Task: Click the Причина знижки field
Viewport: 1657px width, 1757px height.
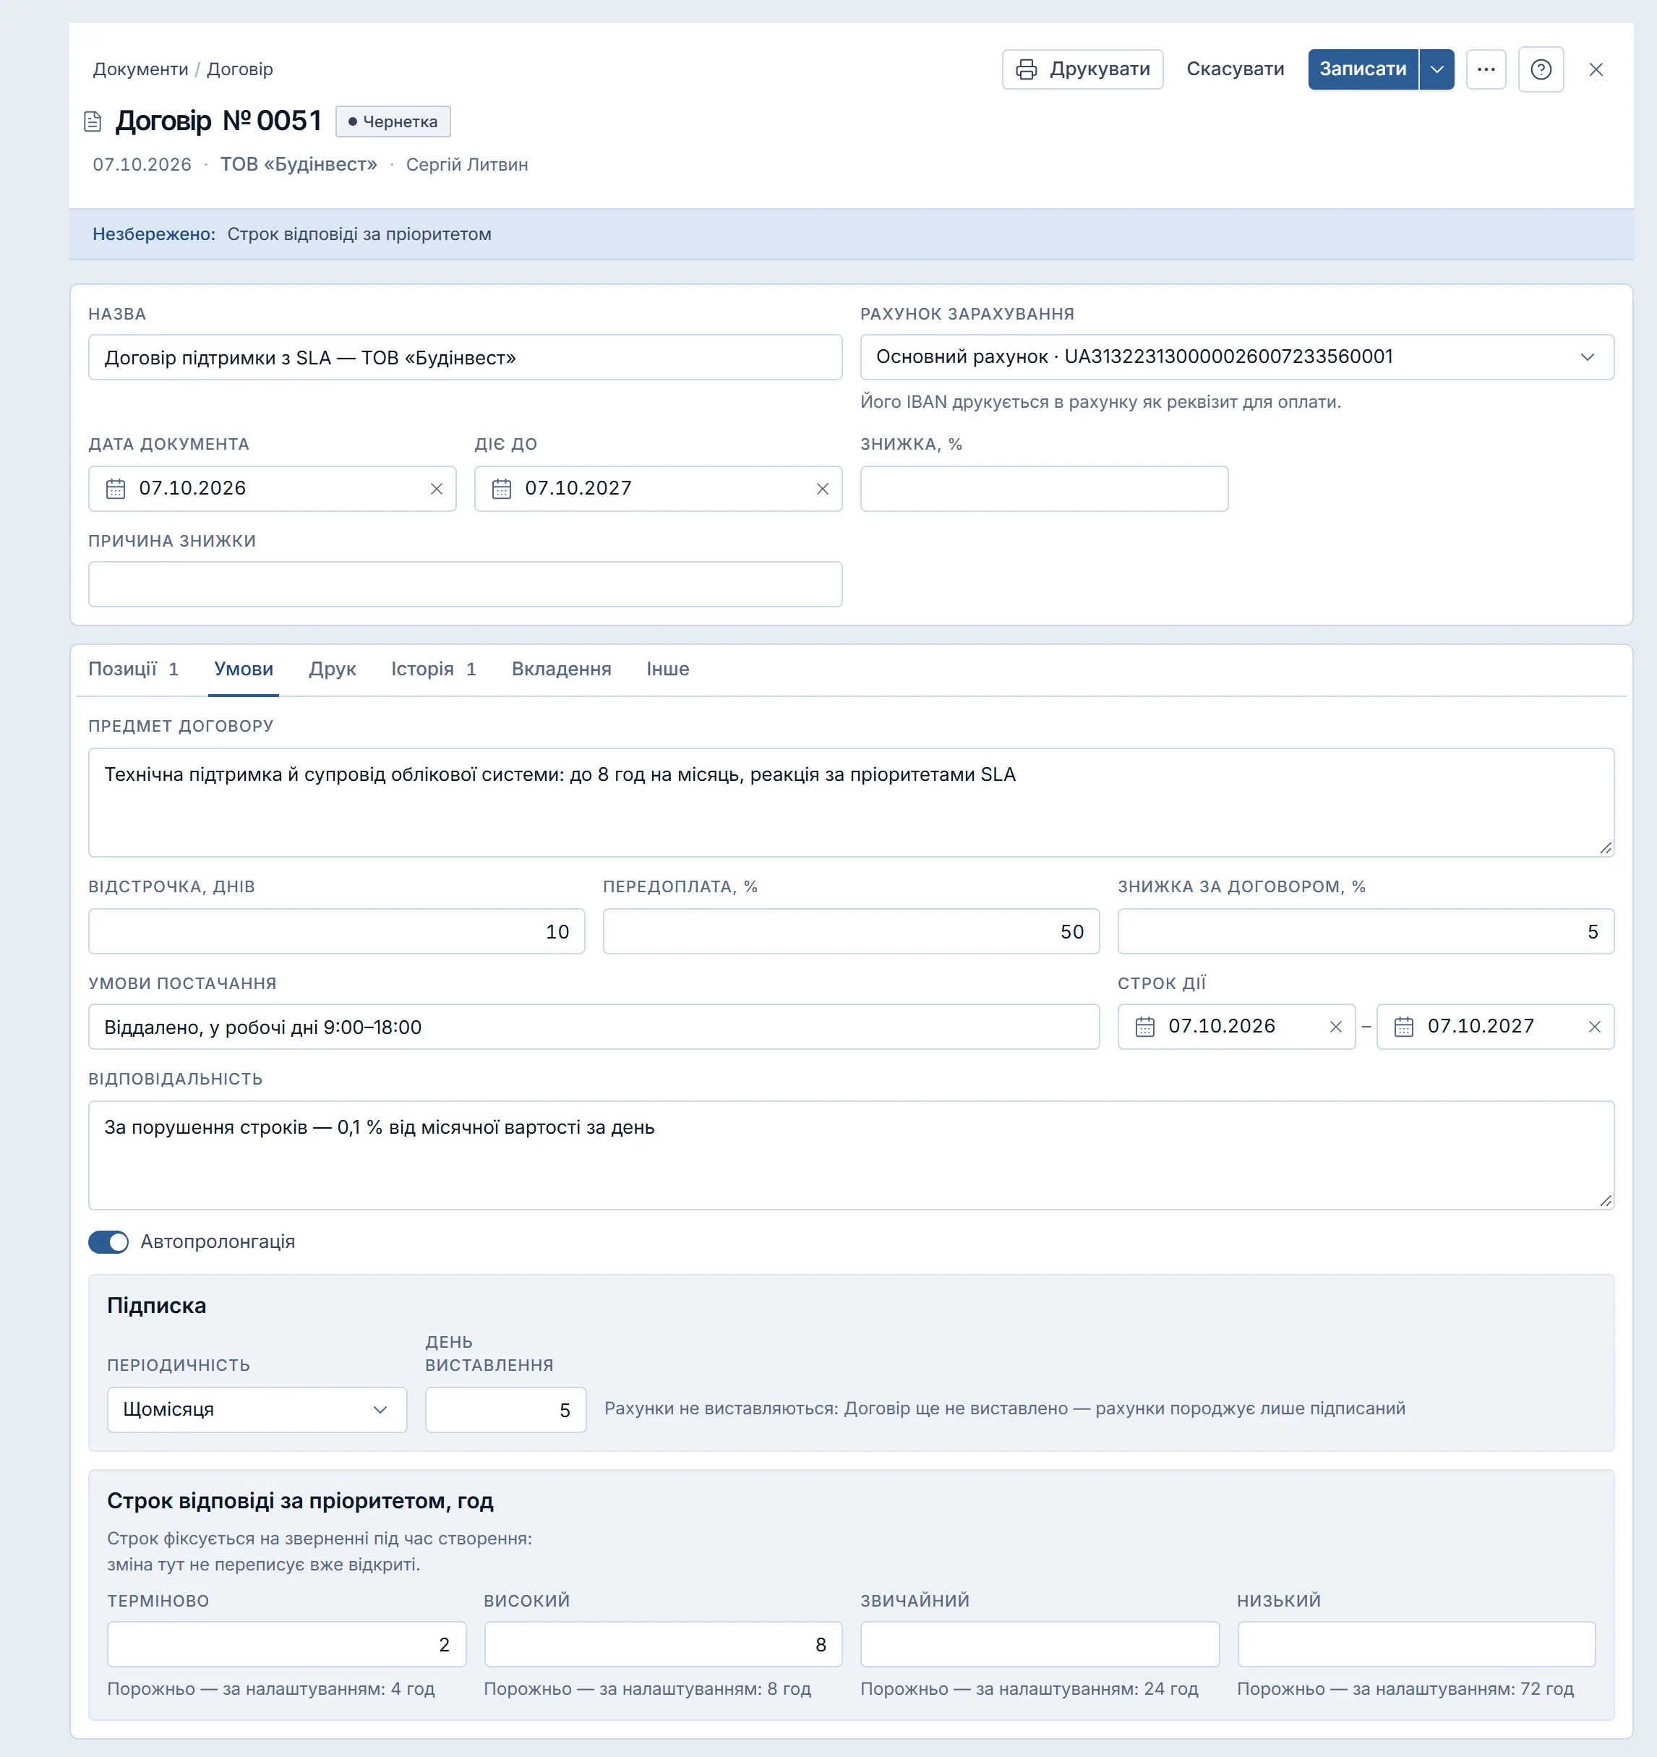Action: (465, 584)
